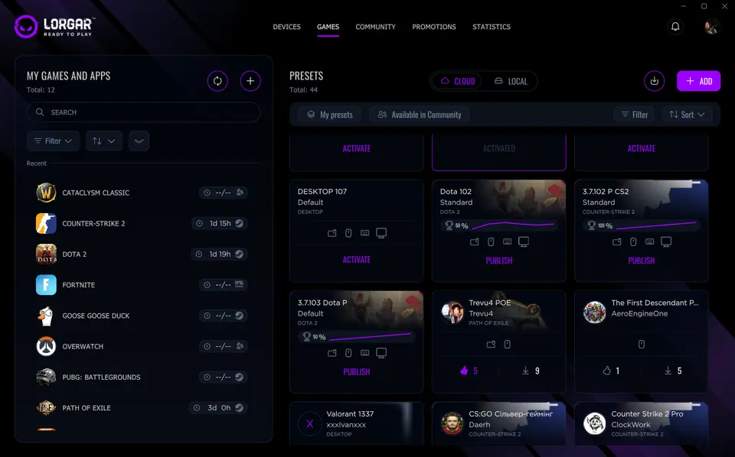This screenshot has width=735, height=457.
Task: Click 3.7.103 Dota P 50% progress line
Action: [x=371, y=336]
